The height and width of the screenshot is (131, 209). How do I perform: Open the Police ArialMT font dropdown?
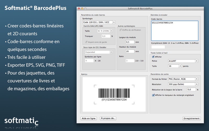(183, 61)
